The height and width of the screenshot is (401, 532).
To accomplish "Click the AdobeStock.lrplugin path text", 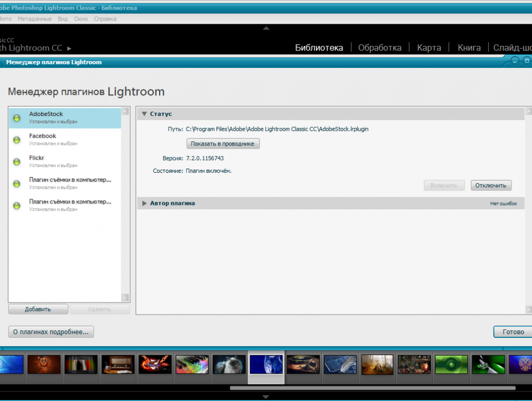I will 277,129.
